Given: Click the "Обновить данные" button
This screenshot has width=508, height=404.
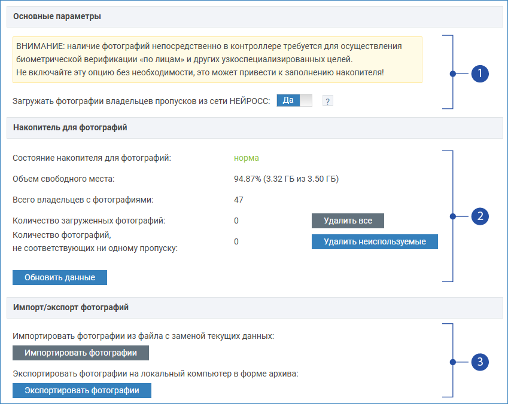Looking at the screenshot, I should tap(59, 278).
